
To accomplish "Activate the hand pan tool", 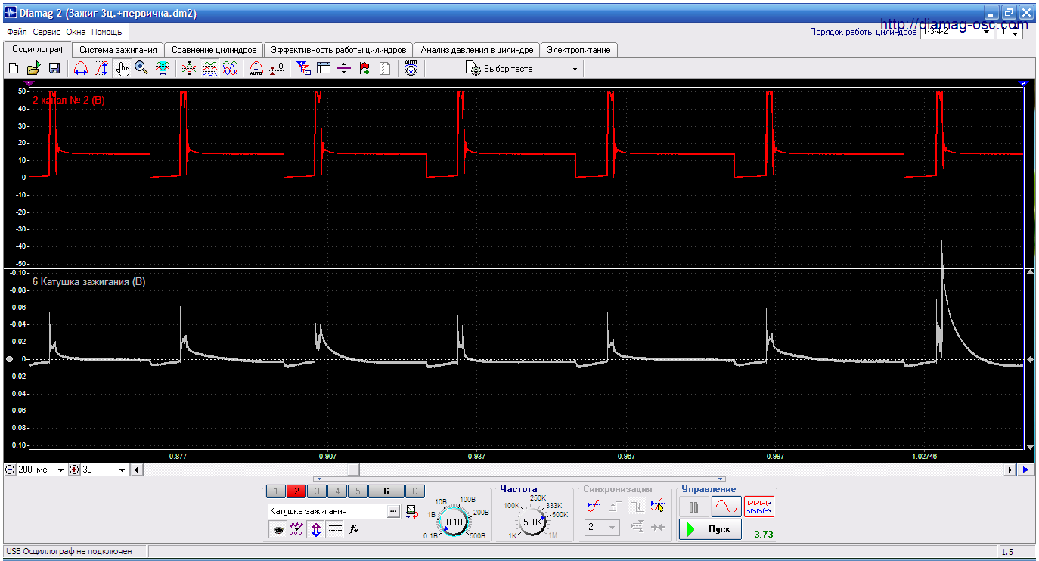I will pos(122,69).
